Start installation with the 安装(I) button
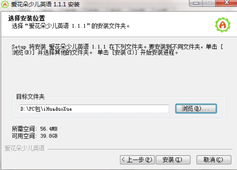The height and width of the screenshot is (170, 237). click(x=173, y=160)
